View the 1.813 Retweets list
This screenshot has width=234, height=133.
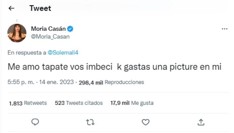(28, 103)
